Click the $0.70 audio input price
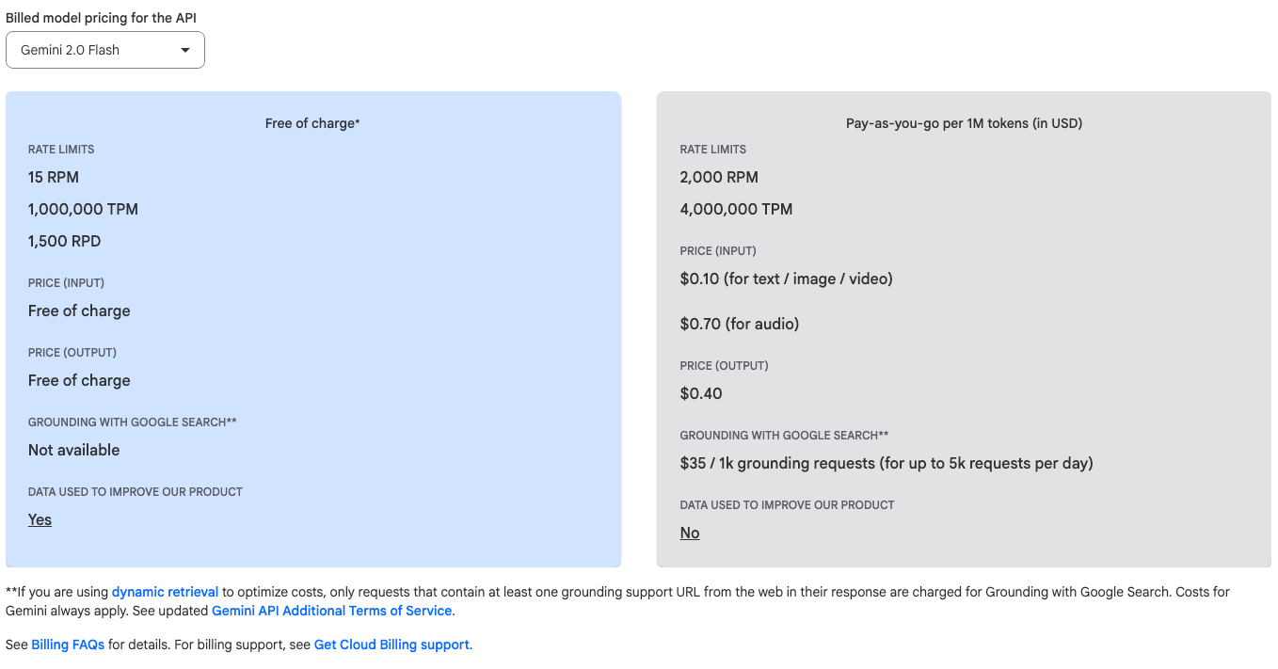The image size is (1278, 669). coord(739,324)
